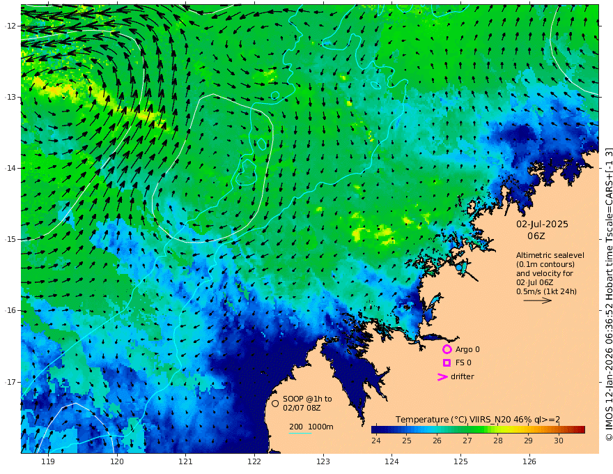The image size is (613, 474).
Task: Click latitude axis label '-13'
Action: point(10,97)
